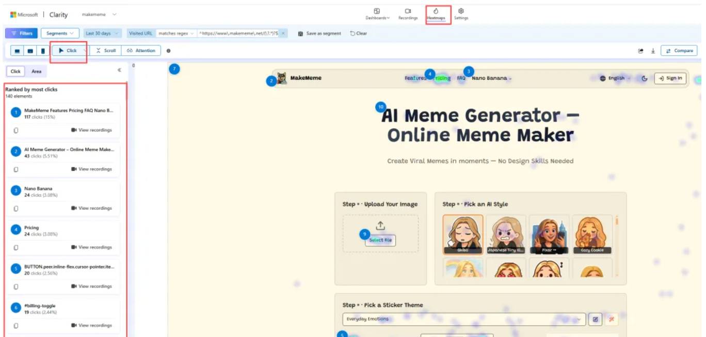Copy icon for AI Meme Generator element
The height and width of the screenshot is (337, 706).
point(16,170)
